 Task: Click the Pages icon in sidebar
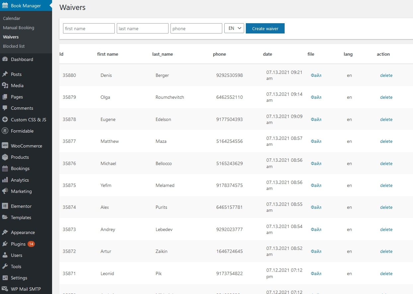pos(5,97)
